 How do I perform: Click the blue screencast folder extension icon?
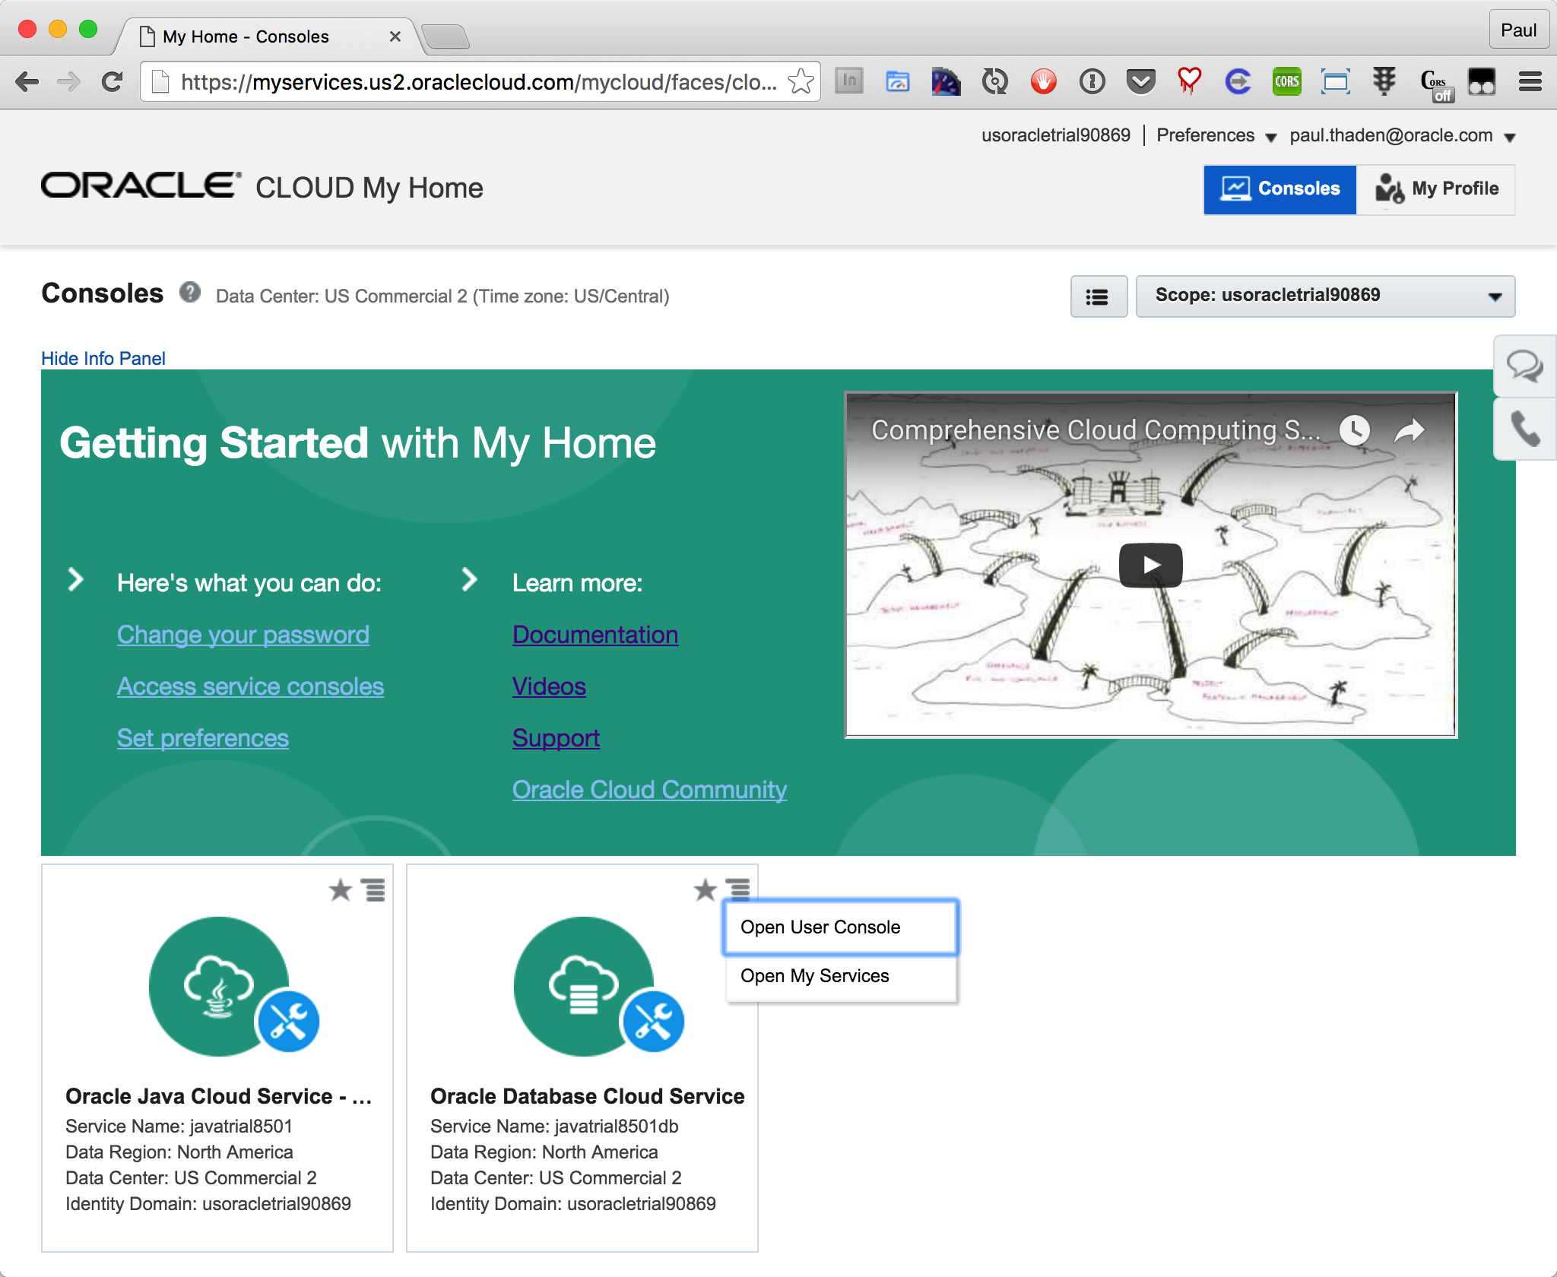(x=897, y=81)
